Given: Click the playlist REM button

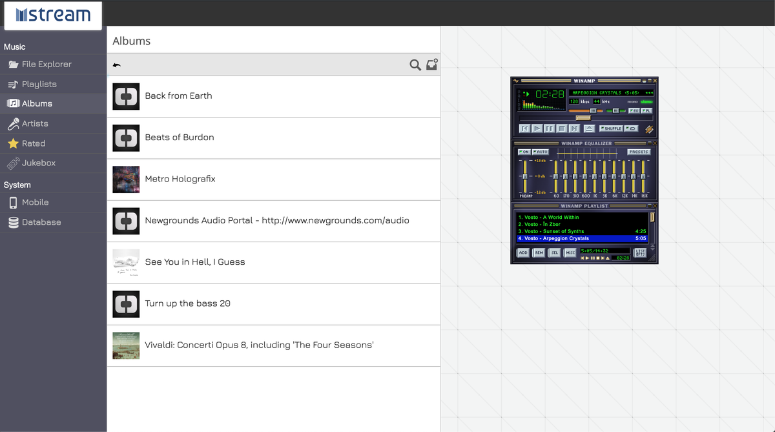Looking at the screenshot, I should [539, 252].
